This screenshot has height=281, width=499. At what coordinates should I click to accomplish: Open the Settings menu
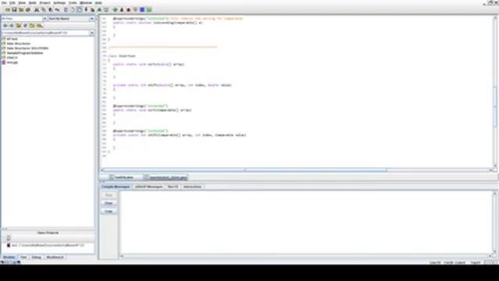[59, 3]
